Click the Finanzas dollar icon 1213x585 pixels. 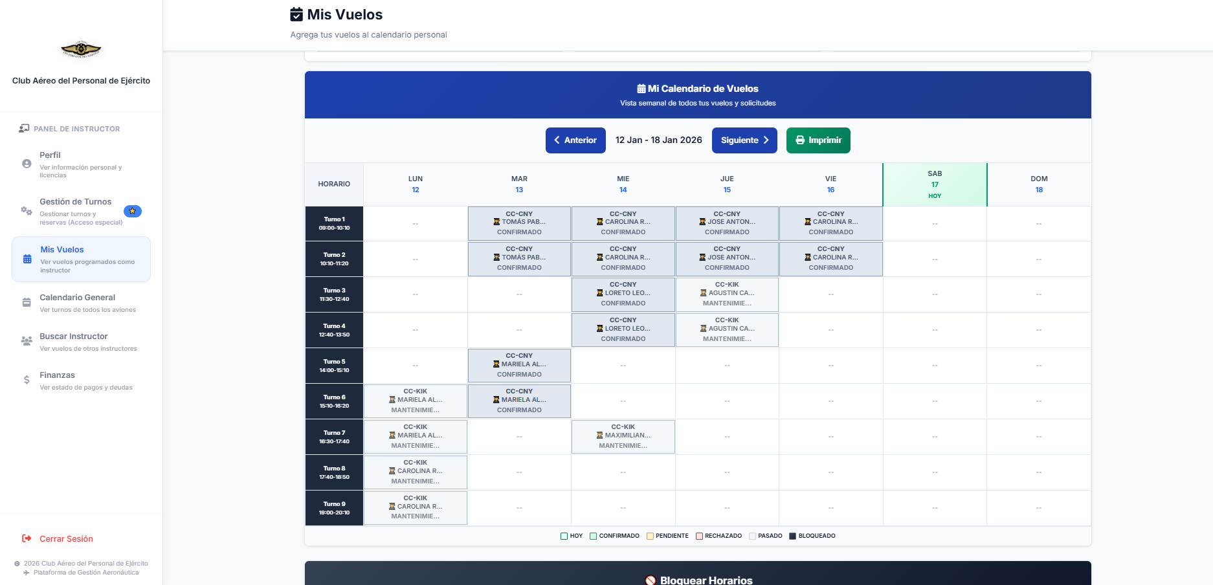[x=25, y=379]
